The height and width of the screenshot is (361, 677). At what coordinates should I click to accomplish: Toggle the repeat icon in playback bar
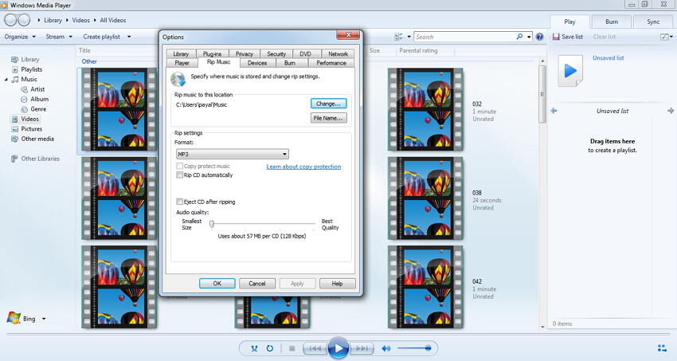click(x=270, y=348)
